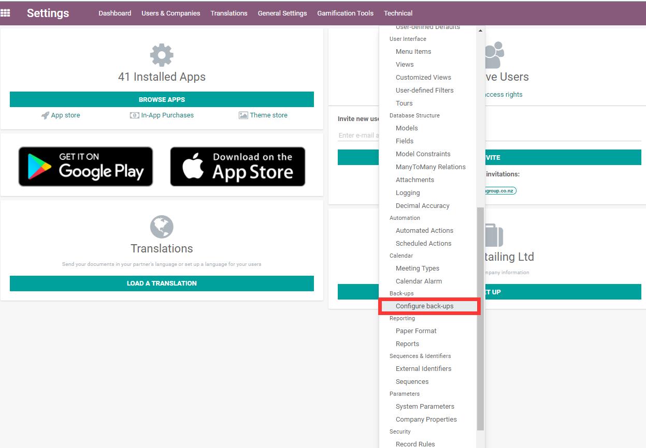Viewport: 646px width, 448px height.
Task: Click the picture icon beside Theme store
Action: [243, 115]
